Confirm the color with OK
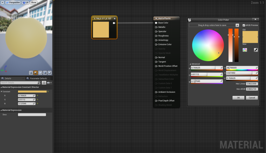 (x=238, y=98)
